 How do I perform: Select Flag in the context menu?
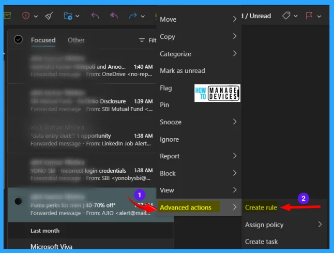pos(199,88)
